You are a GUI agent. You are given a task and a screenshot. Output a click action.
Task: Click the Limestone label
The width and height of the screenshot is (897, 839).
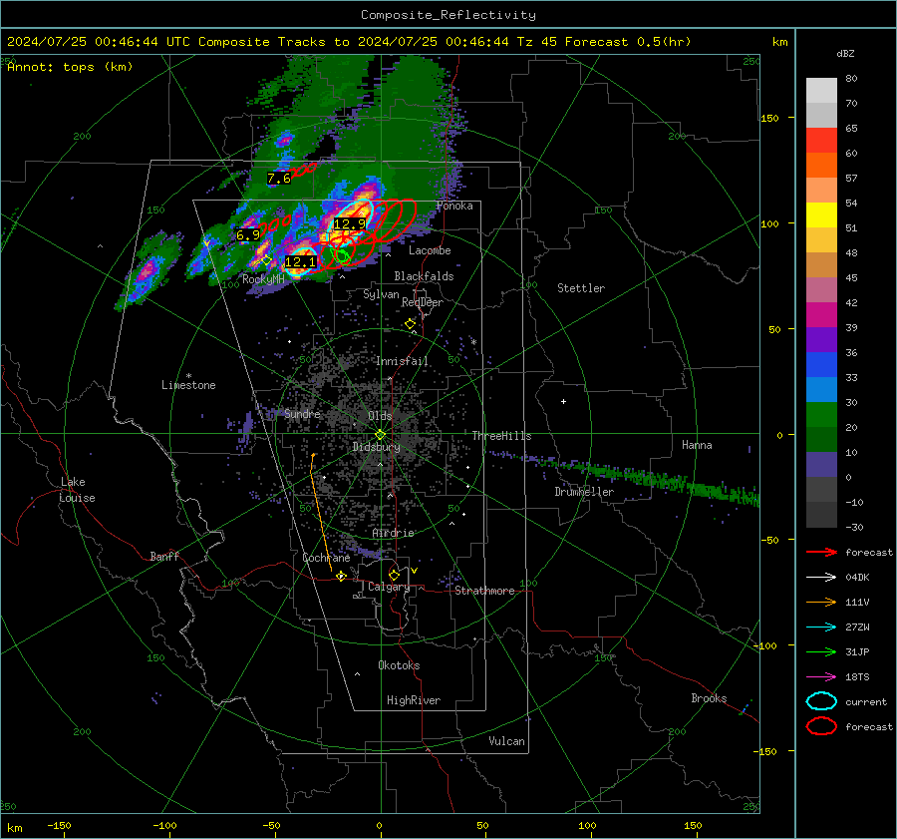coord(188,385)
